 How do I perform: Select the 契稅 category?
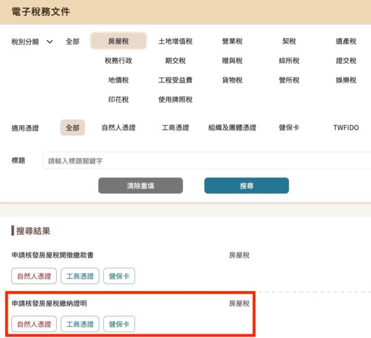tap(289, 41)
